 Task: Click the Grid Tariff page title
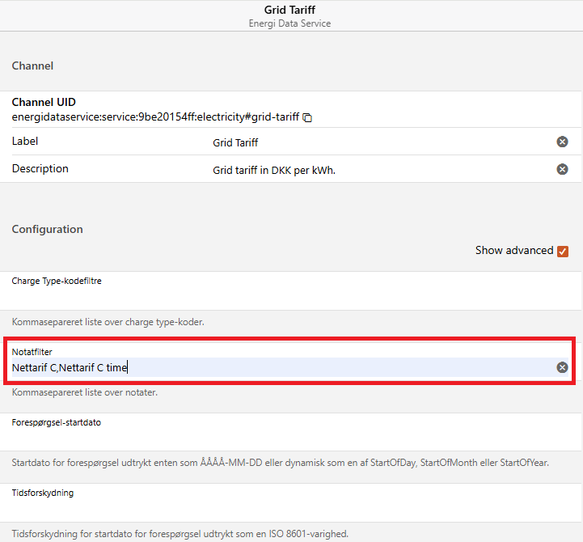291,11
